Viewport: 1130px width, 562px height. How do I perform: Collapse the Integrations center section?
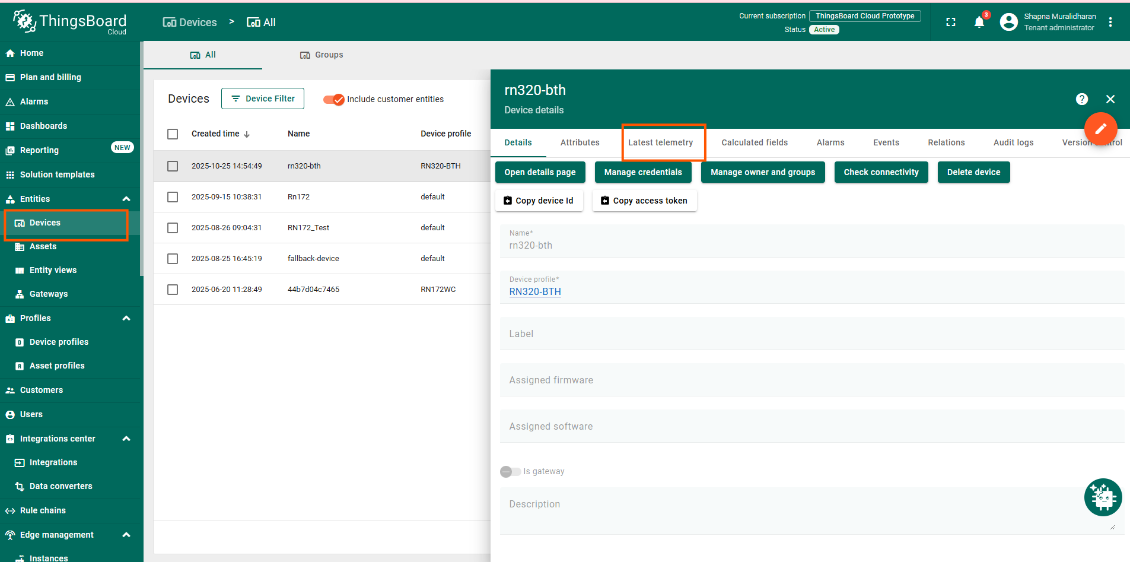point(126,439)
